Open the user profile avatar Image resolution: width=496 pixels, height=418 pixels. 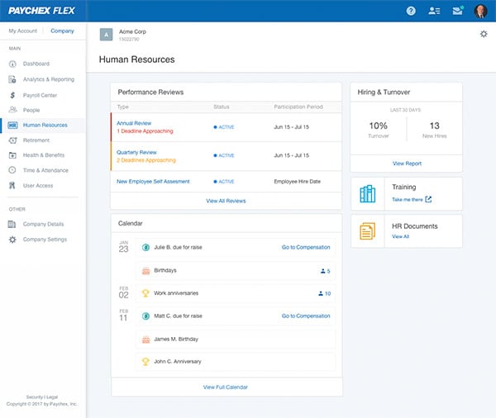481,11
